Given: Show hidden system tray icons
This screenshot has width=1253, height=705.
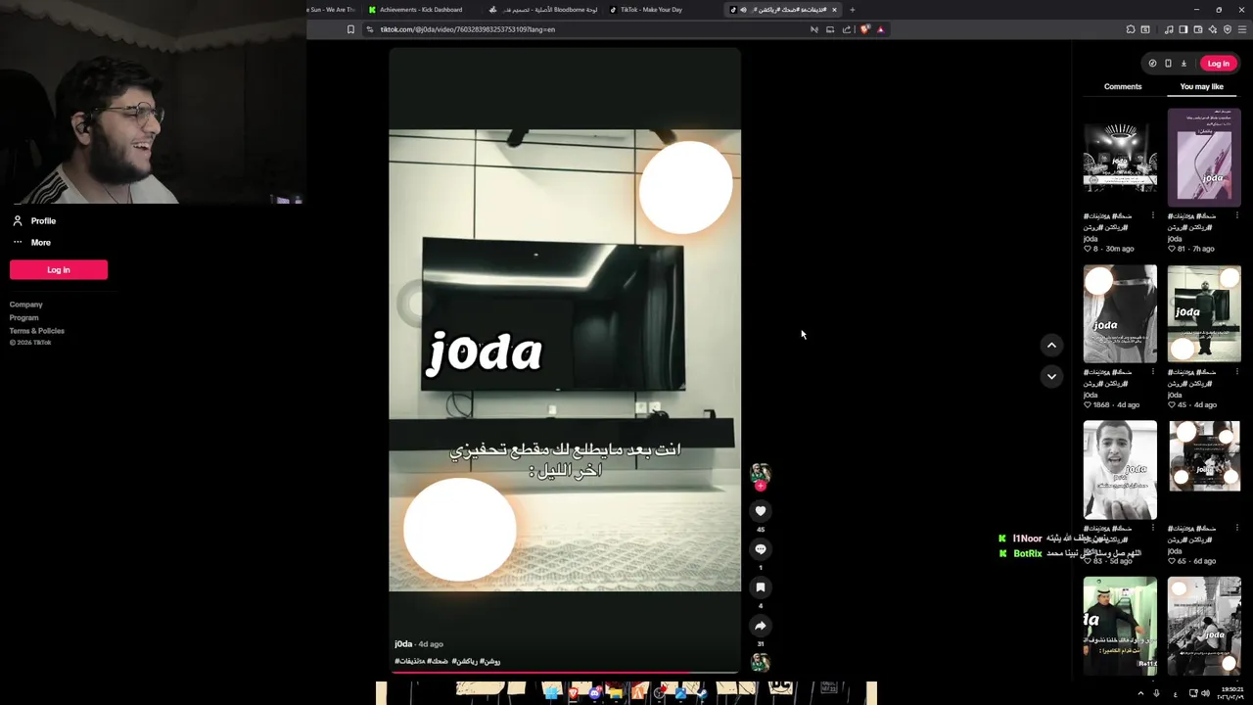Looking at the screenshot, I should click(x=1140, y=693).
